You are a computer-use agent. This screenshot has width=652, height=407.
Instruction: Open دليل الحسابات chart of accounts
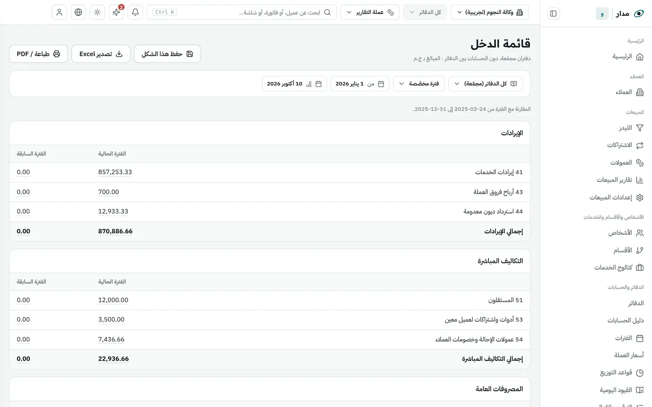coord(596,321)
